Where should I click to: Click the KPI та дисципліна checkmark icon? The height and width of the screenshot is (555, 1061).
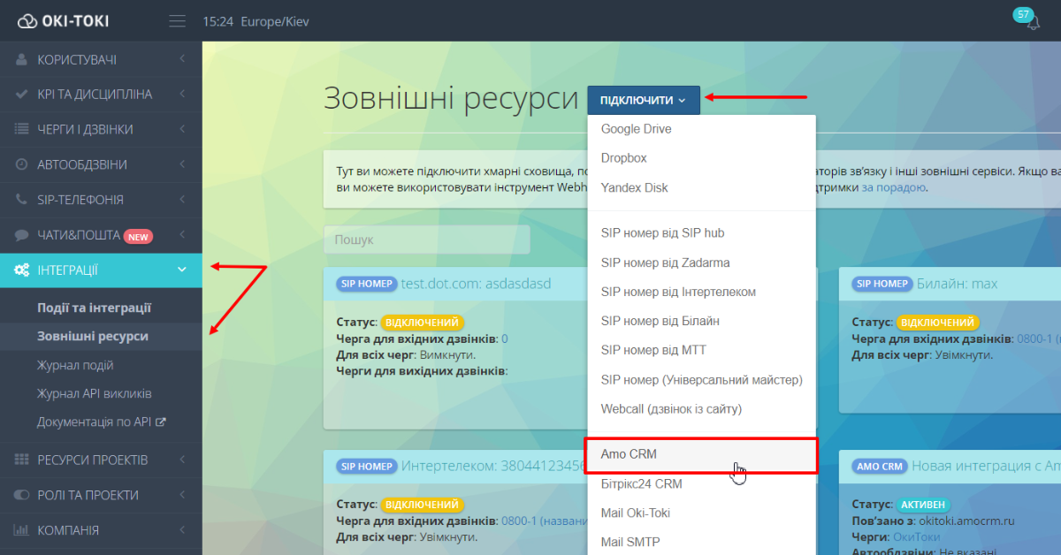tap(22, 94)
